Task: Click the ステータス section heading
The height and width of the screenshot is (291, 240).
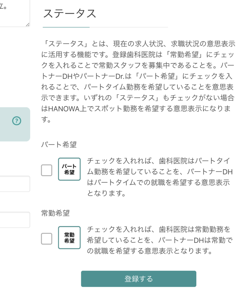Action: (70, 14)
